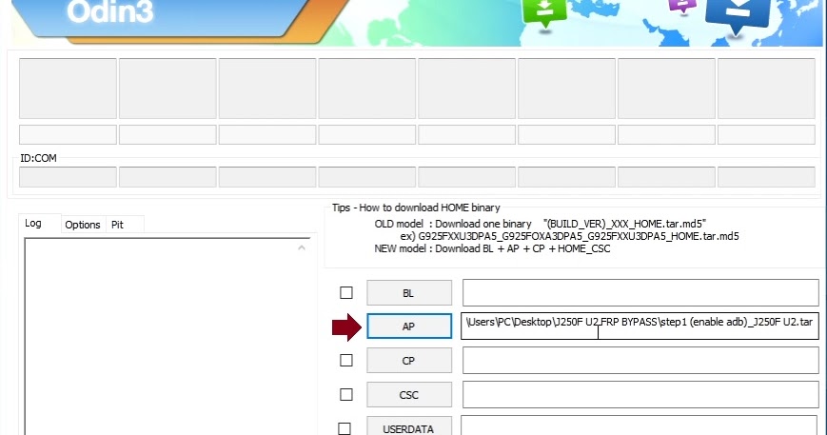Click the 'NEW model : Download BL + AP' line
The width and height of the screenshot is (827, 435).
[x=492, y=248]
